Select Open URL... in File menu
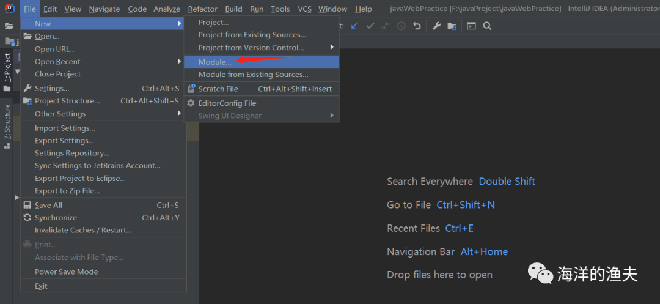Screen dimensions: 660x304 (x=103, y=50)
